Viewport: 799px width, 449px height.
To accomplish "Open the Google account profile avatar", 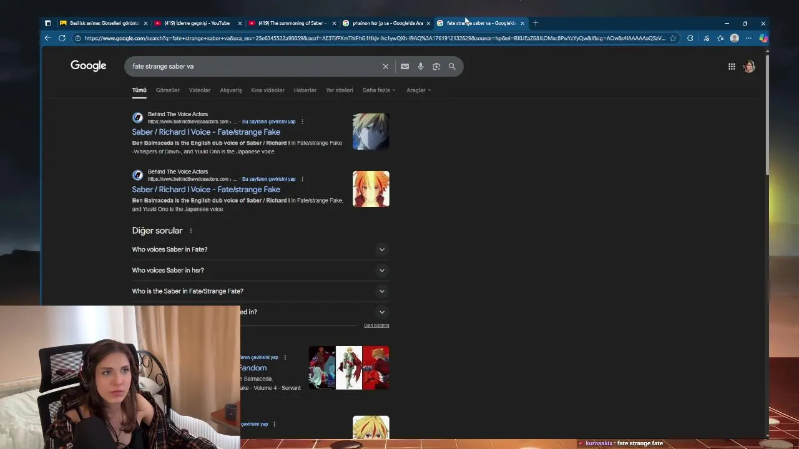I will coord(749,66).
